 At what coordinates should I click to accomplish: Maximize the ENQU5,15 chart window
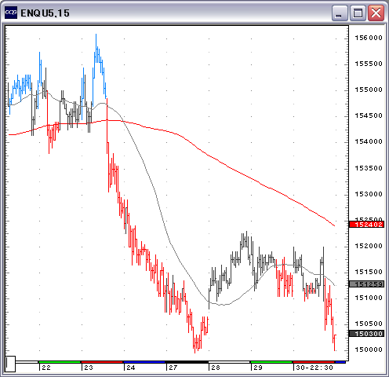click(358, 13)
